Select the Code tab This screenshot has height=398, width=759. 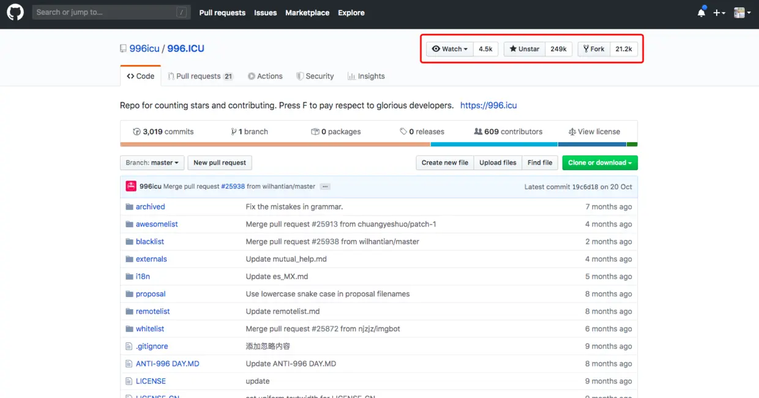click(x=140, y=76)
